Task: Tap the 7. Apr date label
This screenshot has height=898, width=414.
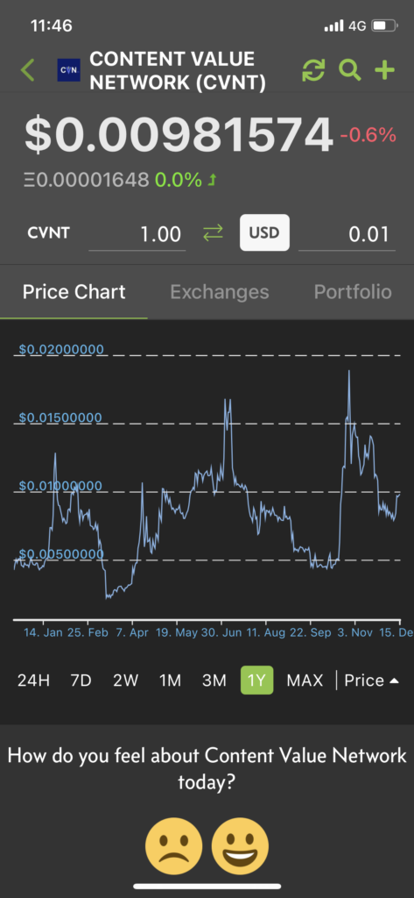Action: pos(132,633)
